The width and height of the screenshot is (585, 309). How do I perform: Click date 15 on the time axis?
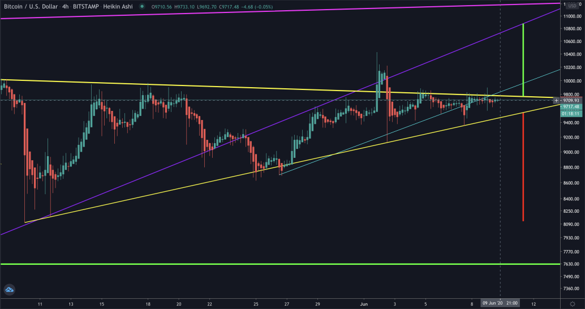[x=102, y=304]
